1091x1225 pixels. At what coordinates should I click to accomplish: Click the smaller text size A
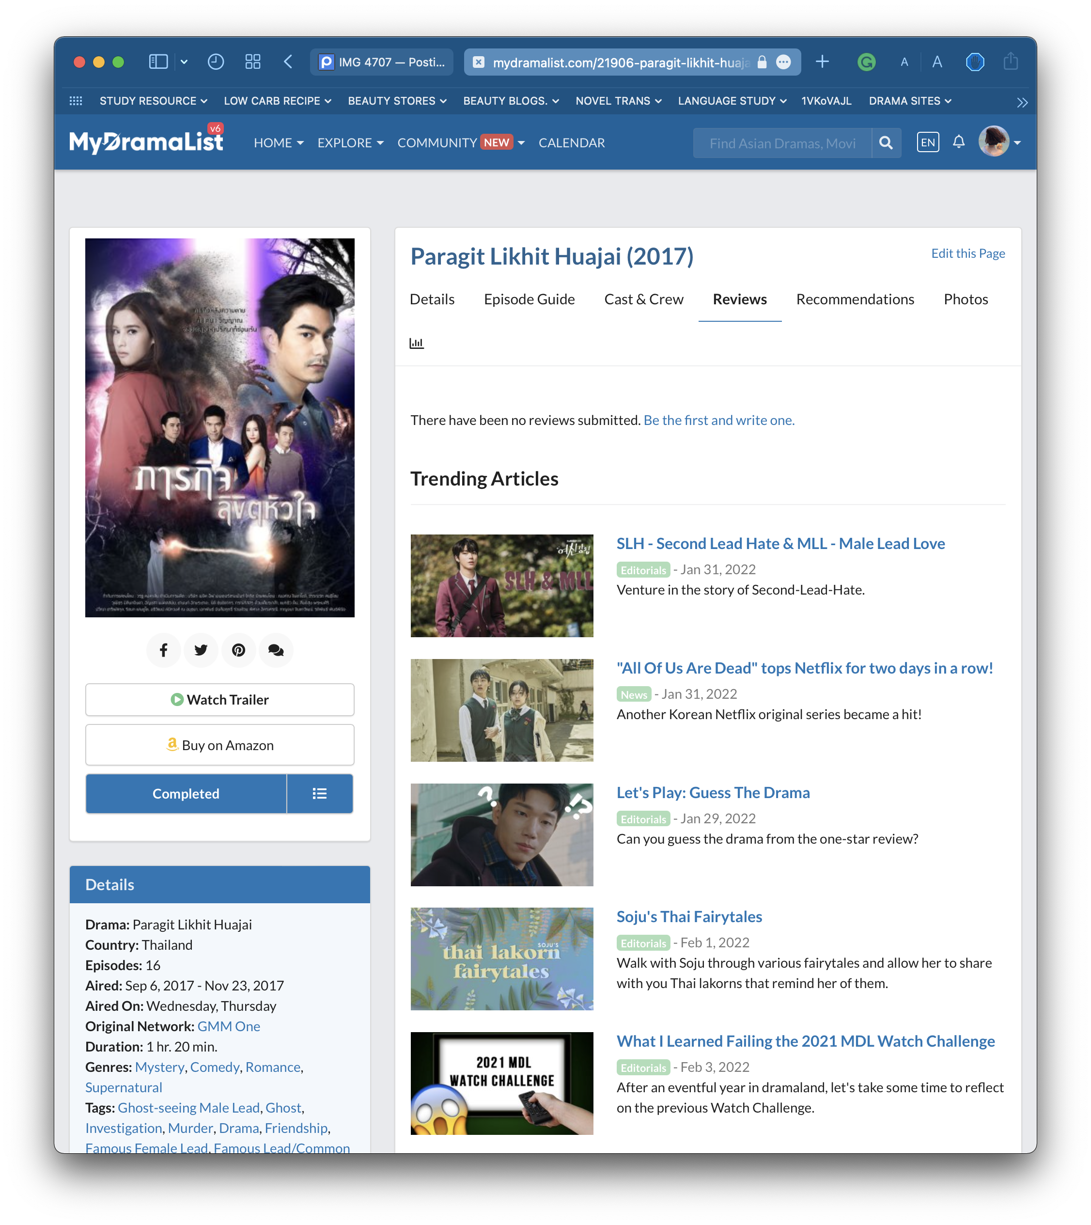click(904, 63)
